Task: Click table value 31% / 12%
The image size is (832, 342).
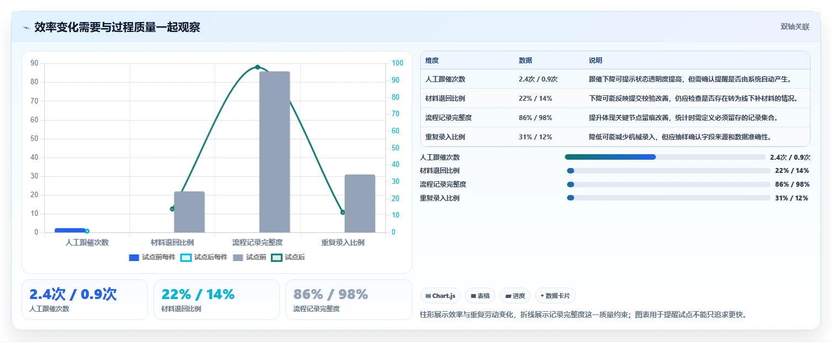Action: (536, 137)
